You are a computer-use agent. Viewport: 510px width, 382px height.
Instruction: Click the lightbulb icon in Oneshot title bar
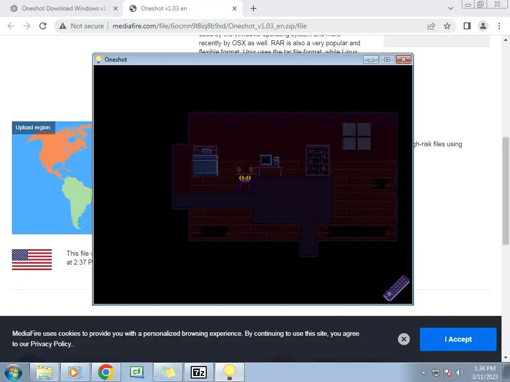point(99,60)
